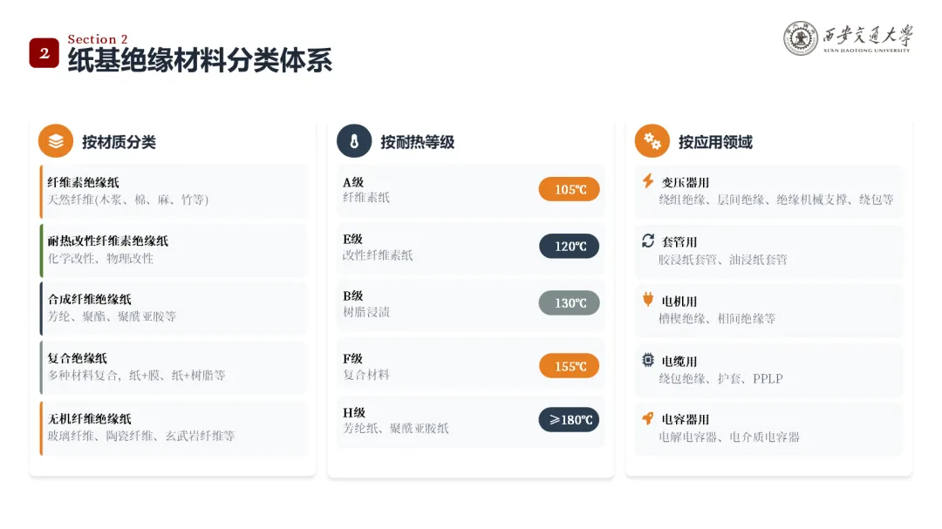Click the rocket icon for 电容器用
942x529 pixels.
pyautogui.click(x=647, y=418)
